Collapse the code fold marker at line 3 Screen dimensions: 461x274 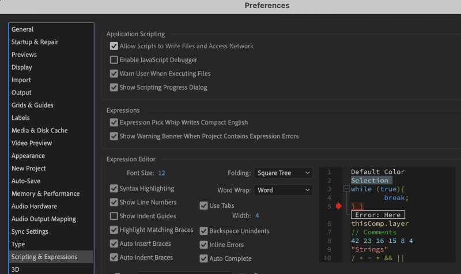coord(346,189)
